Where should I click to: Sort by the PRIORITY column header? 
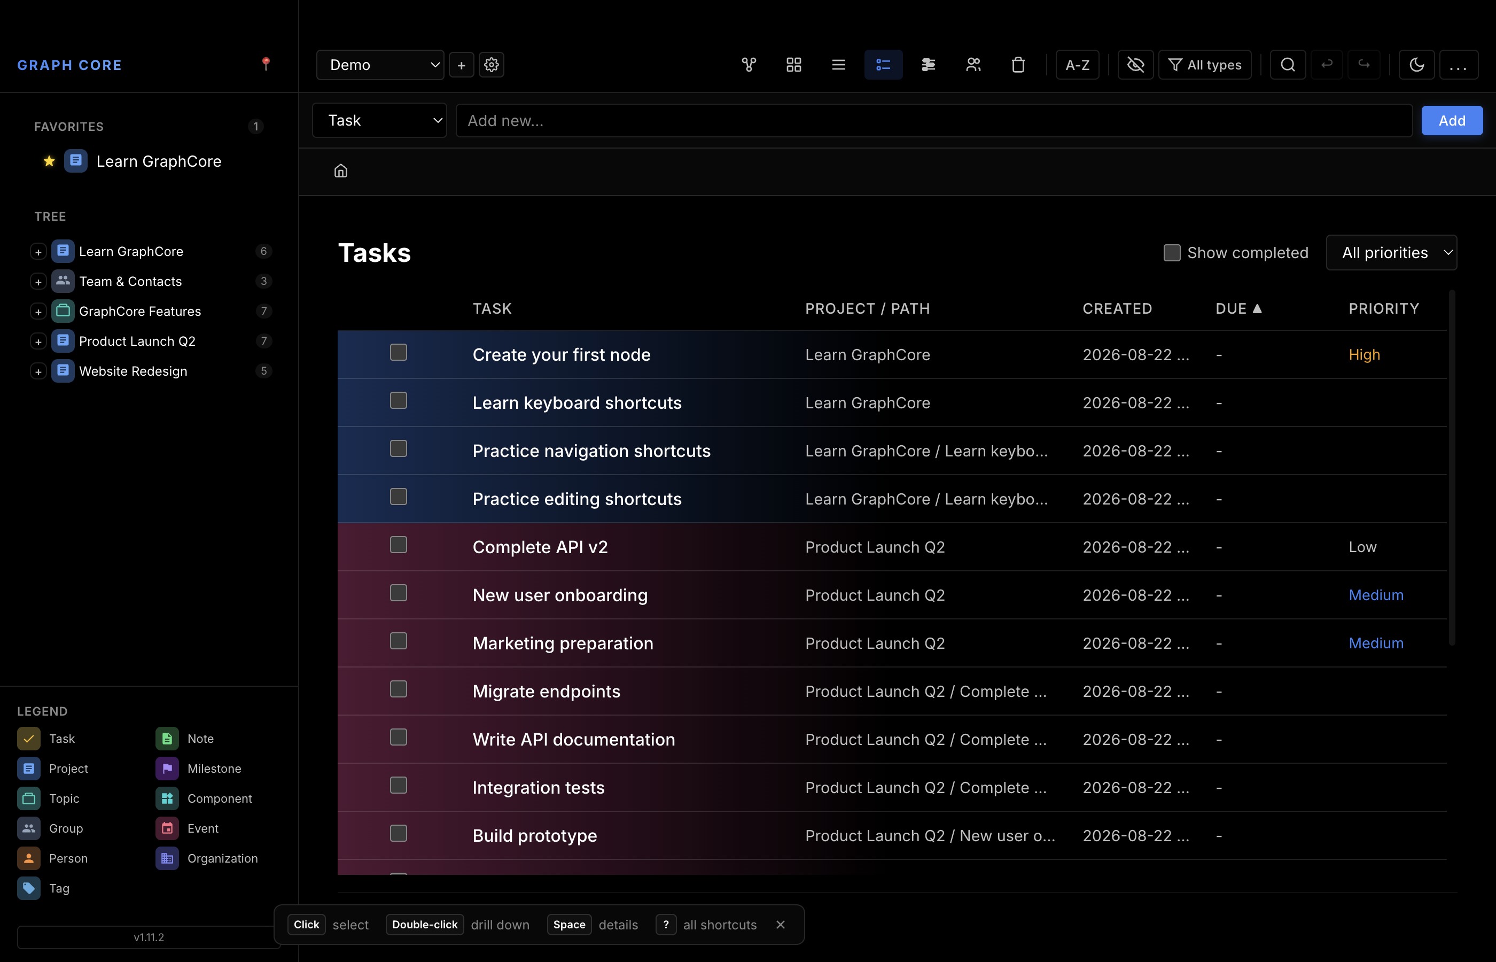click(1384, 308)
